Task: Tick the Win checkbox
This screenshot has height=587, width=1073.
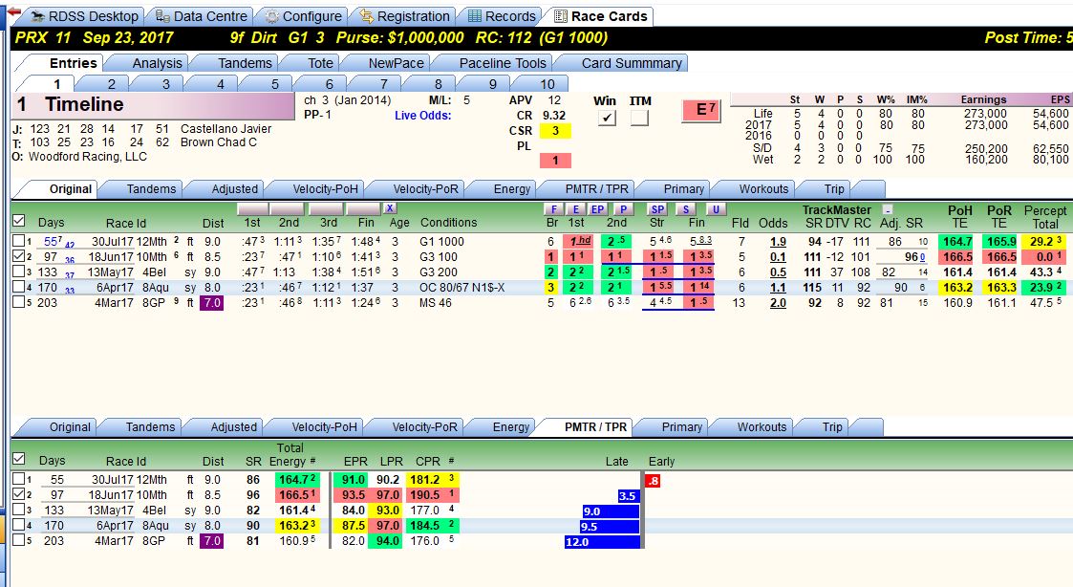Action: click(x=607, y=118)
